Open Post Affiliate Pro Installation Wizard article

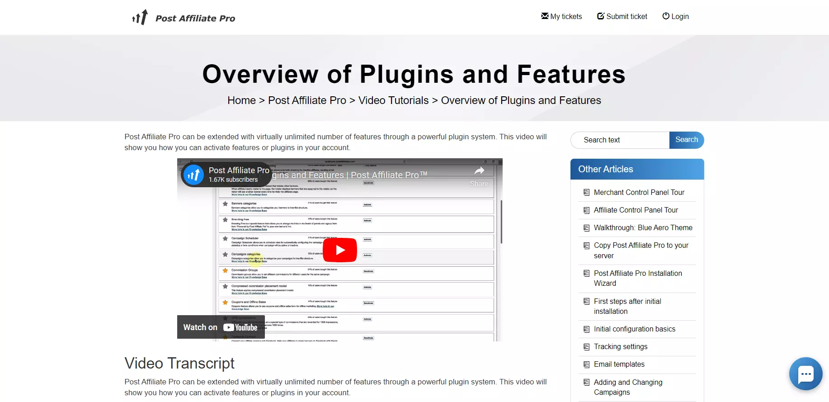tap(637, 278)
